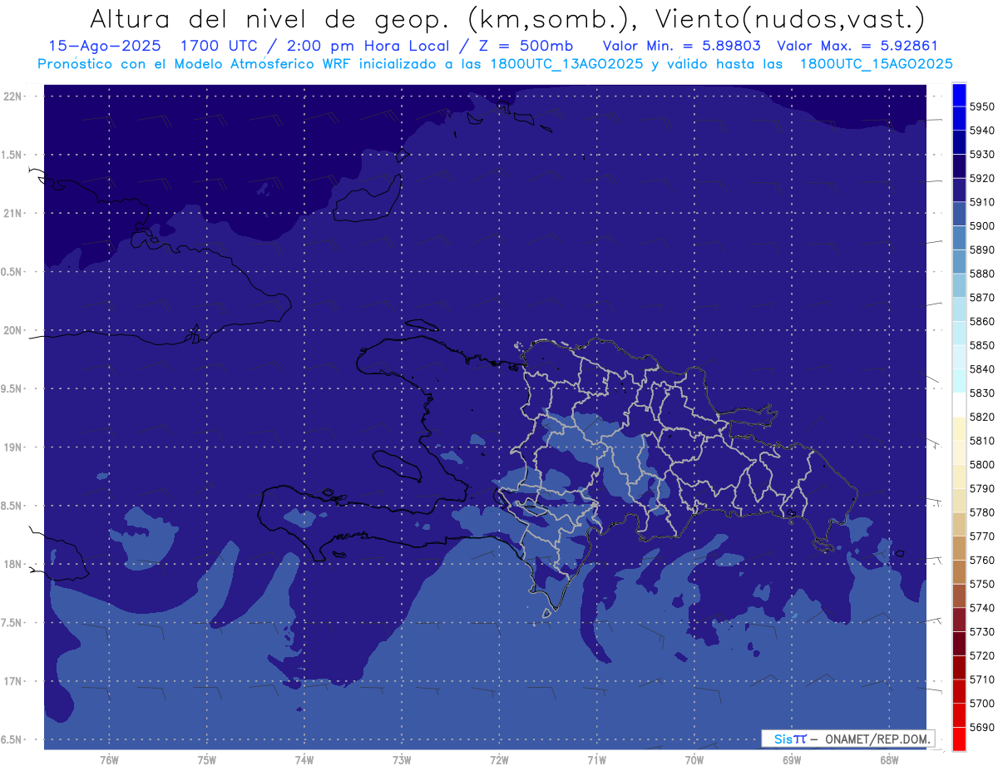Click the colorbar swatch between 5910 and 5920
Image resolution: width=998 pixels, height=771 pixels.
click(x=959, y=190)
